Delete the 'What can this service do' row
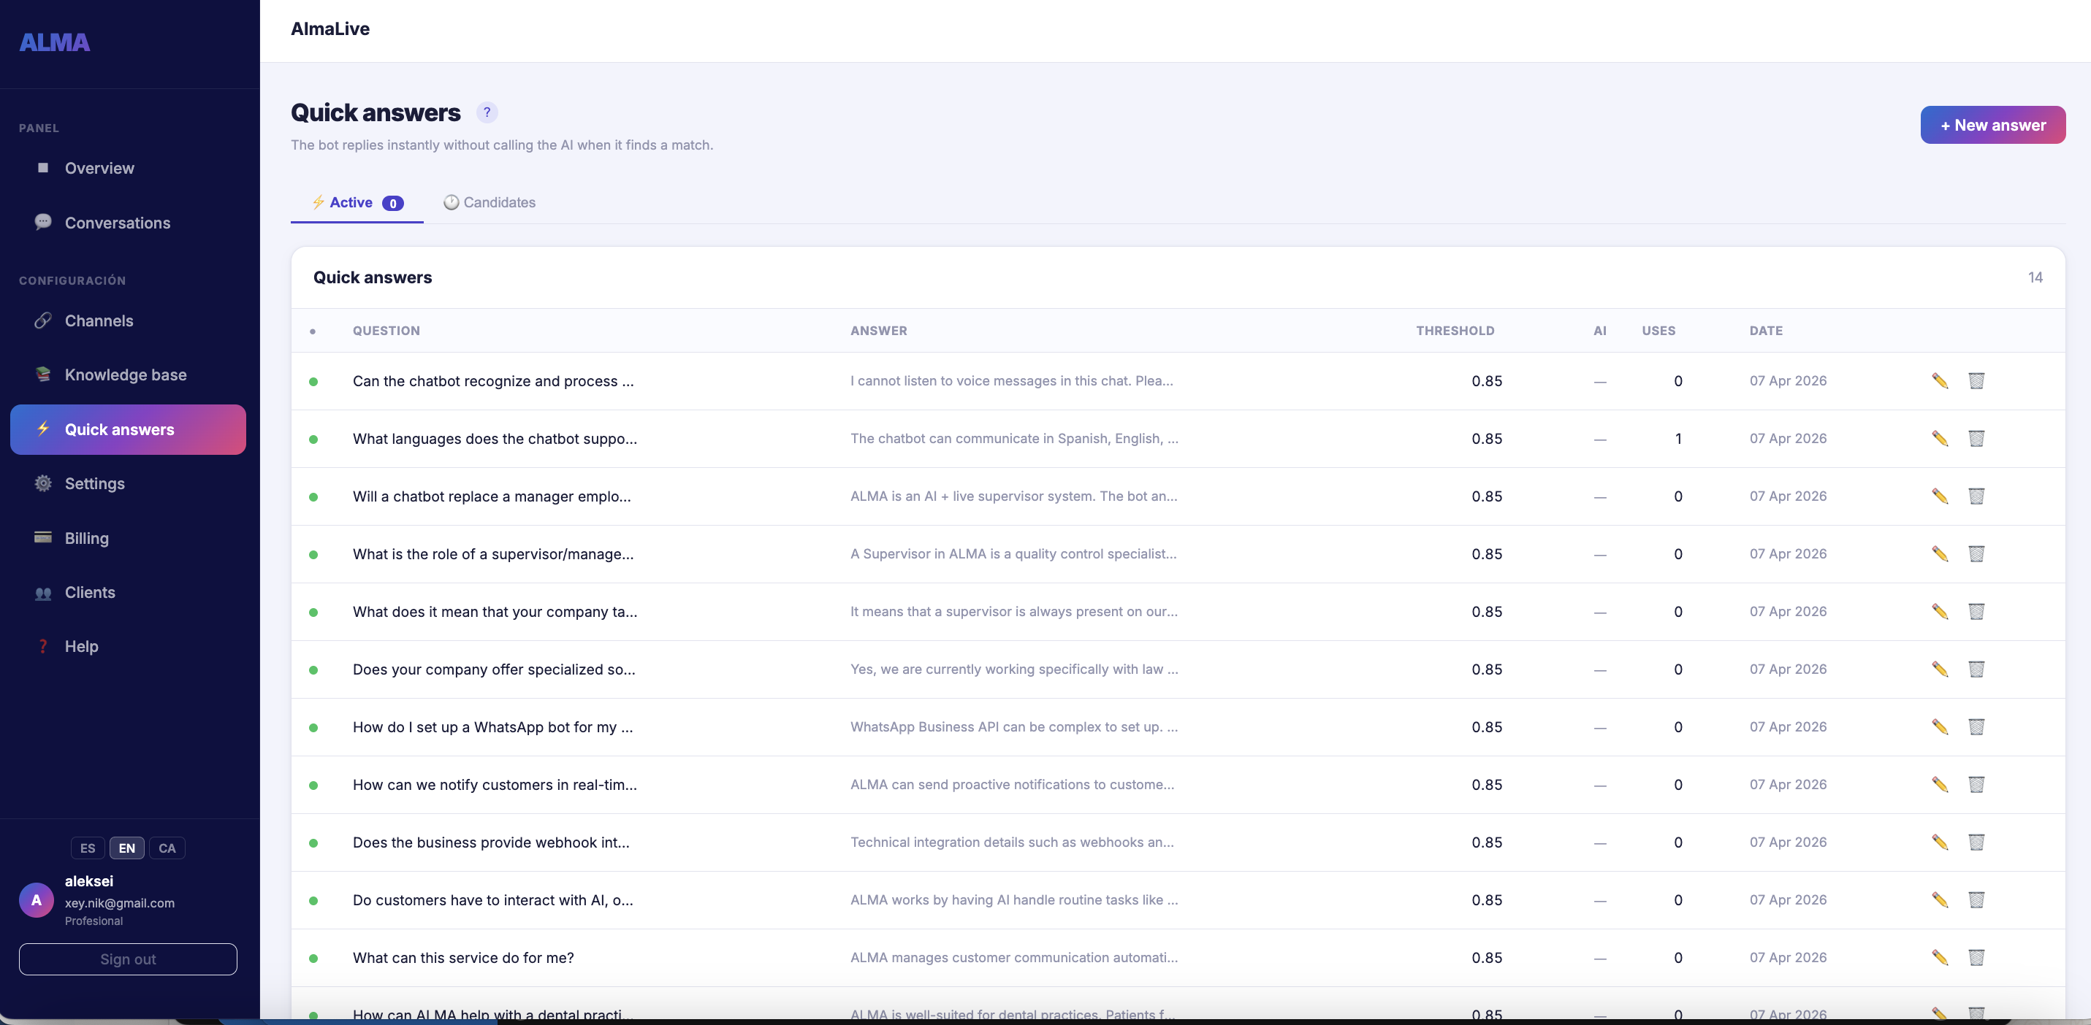This screenshot has height=1025, width=2091. (x=1976, y=958)
